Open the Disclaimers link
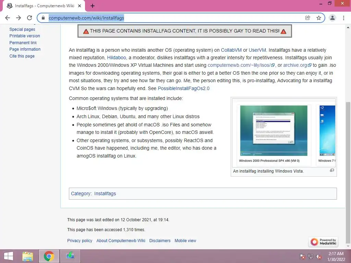Viewport: 351px width, 263px height. coord(160,241)
